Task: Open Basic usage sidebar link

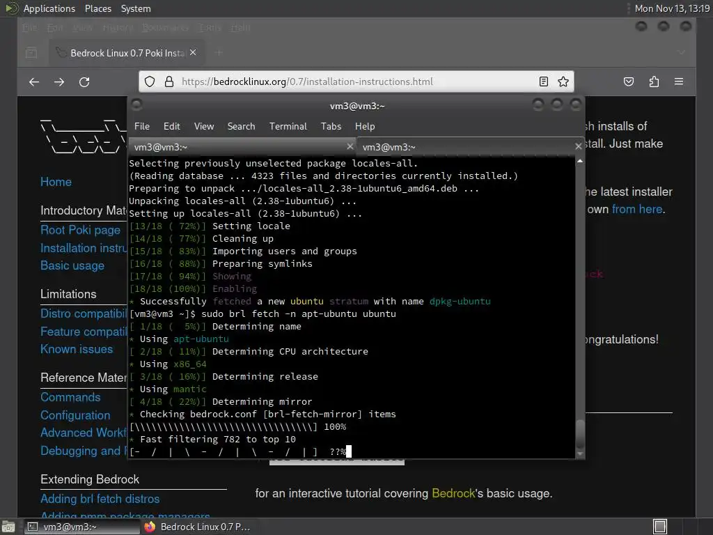Action: click(72, 265)
